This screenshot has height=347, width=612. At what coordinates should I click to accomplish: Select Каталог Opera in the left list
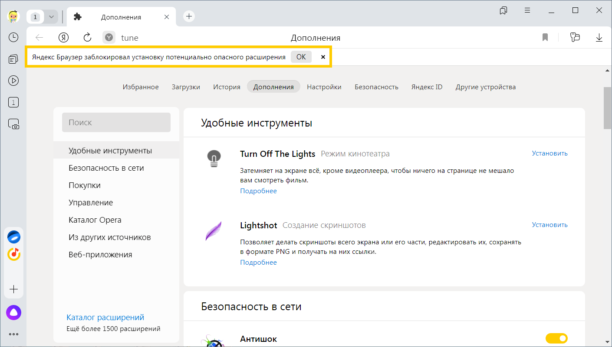(x=95, y=220)
